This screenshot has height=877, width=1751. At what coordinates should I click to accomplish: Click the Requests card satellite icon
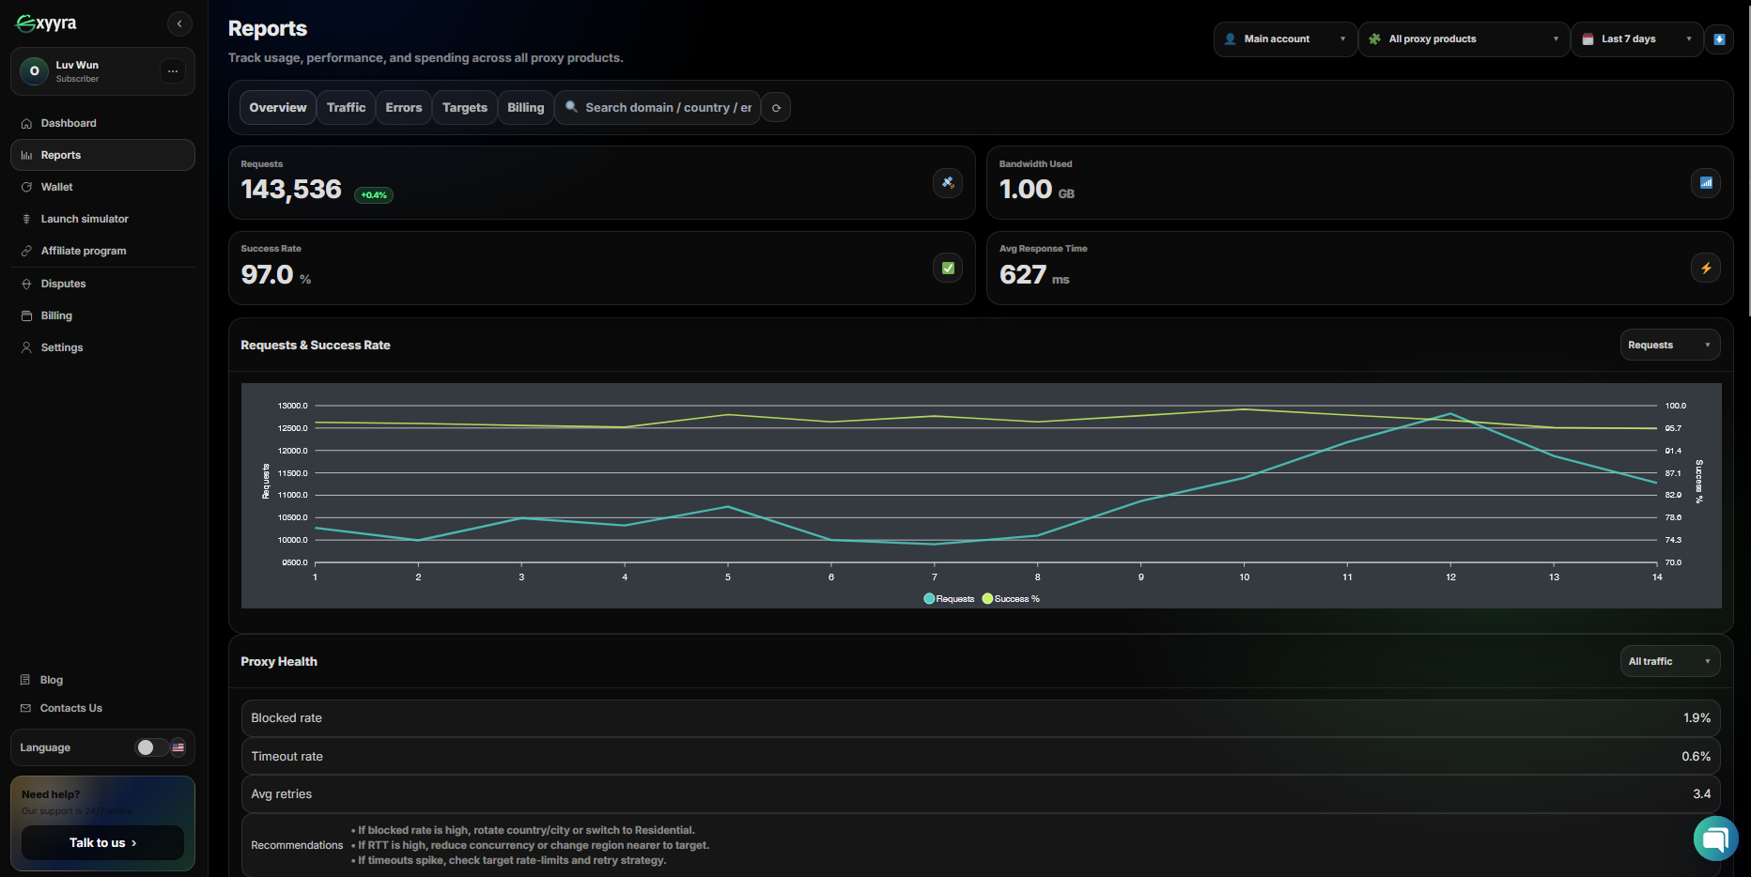coord(947,183)
